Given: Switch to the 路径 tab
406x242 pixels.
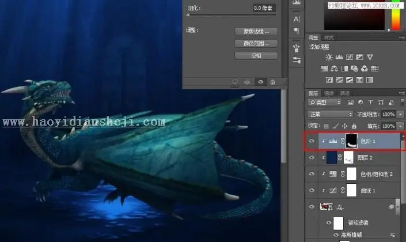Looking at the screenshot, I should pos(345,93).
